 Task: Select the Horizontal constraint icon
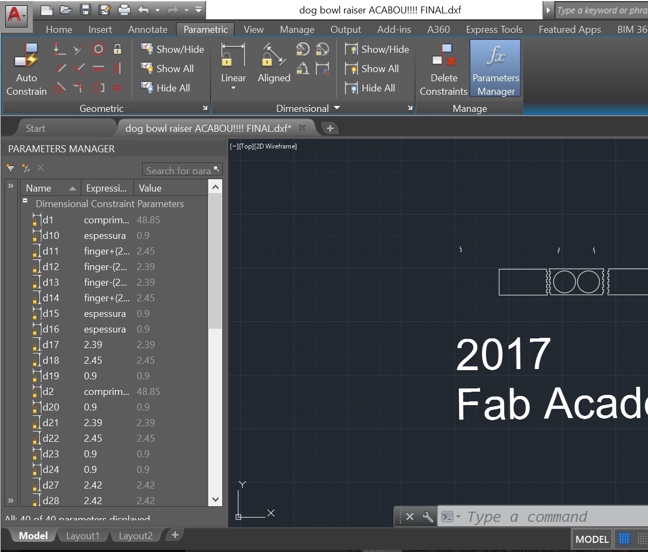pyautogui.click(x=98, y=68)
